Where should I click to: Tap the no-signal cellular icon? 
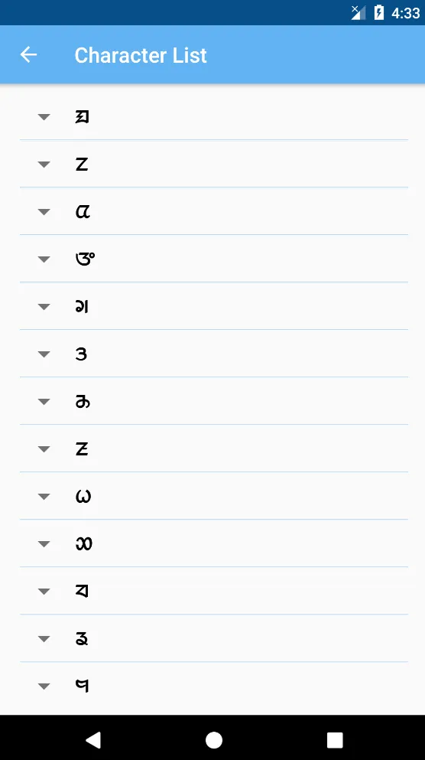(358, 12)
